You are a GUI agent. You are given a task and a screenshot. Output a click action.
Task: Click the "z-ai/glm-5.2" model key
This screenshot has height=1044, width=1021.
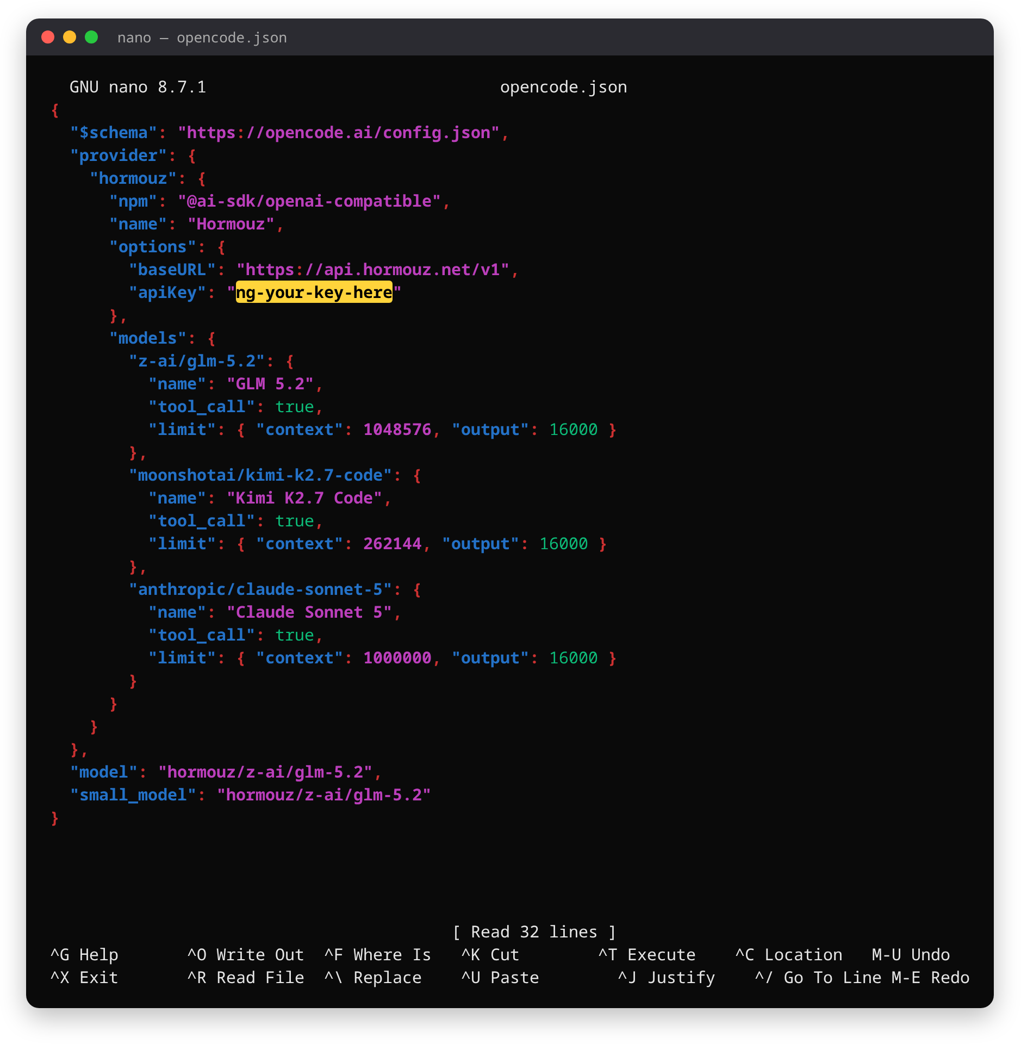(x=197, y=361)
